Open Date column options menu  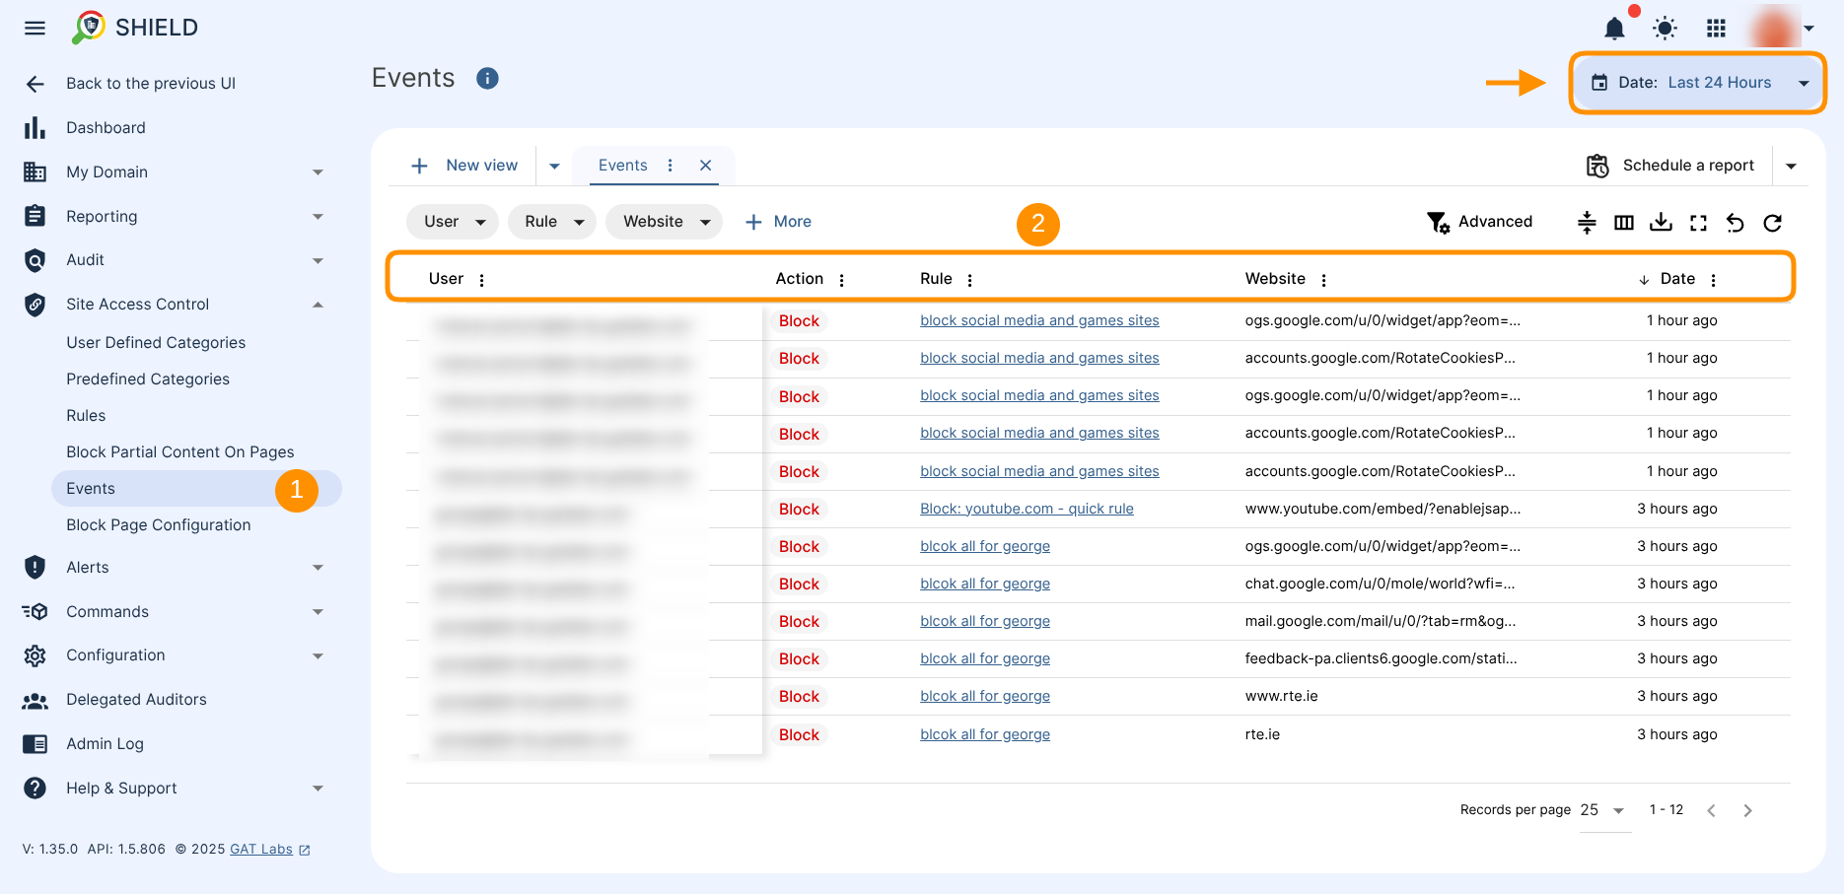[1714, 280]
